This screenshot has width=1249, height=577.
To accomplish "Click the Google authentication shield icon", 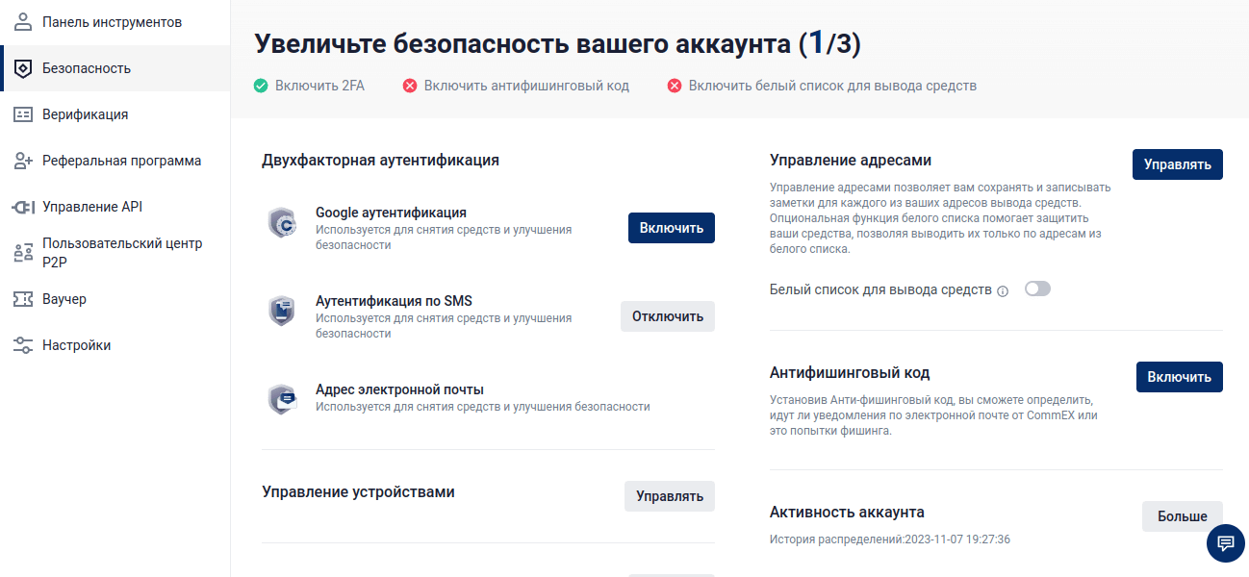I will (x=282, y=222).
